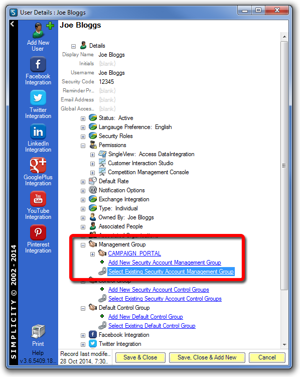Open Pinterest Integration sidebar icon
Viewport: 300px width, 377px height.
[38, 232]
